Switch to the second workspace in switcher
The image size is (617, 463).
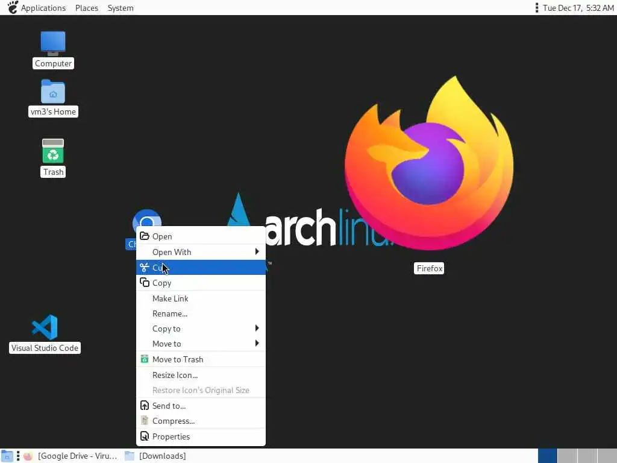568,456
